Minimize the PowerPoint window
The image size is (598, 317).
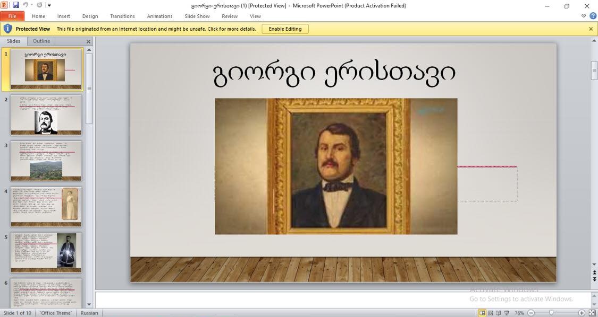click(x=548, y=6)
